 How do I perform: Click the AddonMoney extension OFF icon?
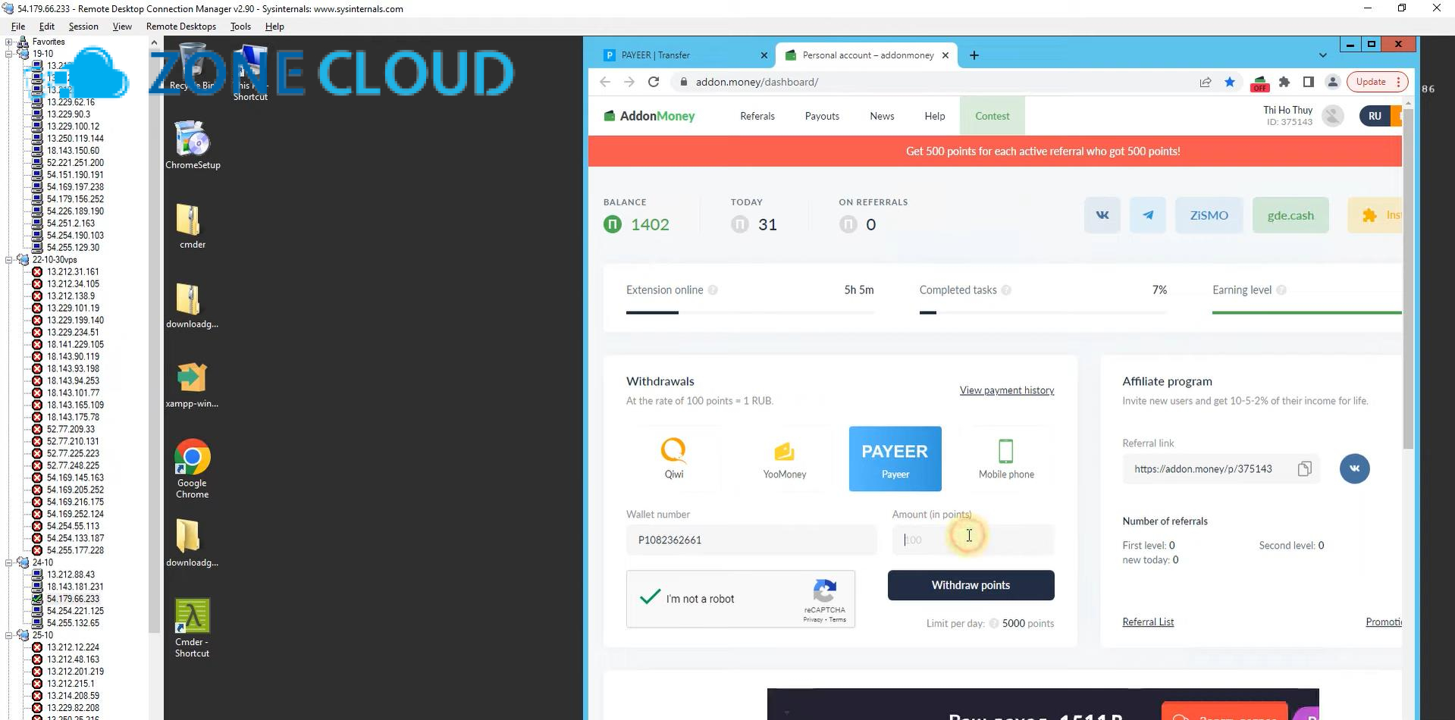(1259, 83)
